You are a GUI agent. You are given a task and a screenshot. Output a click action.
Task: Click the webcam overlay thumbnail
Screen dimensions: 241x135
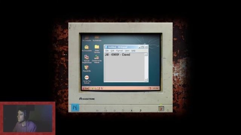27,118
